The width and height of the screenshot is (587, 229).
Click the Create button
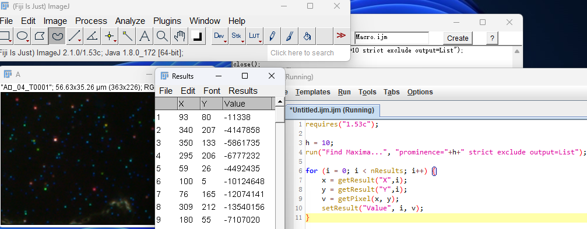tap(458, 38)
